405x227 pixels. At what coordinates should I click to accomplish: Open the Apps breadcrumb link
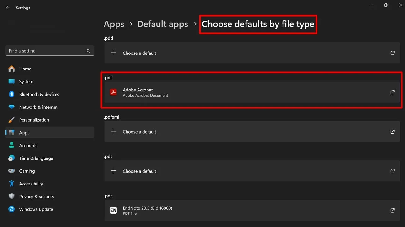coord(114,24)
